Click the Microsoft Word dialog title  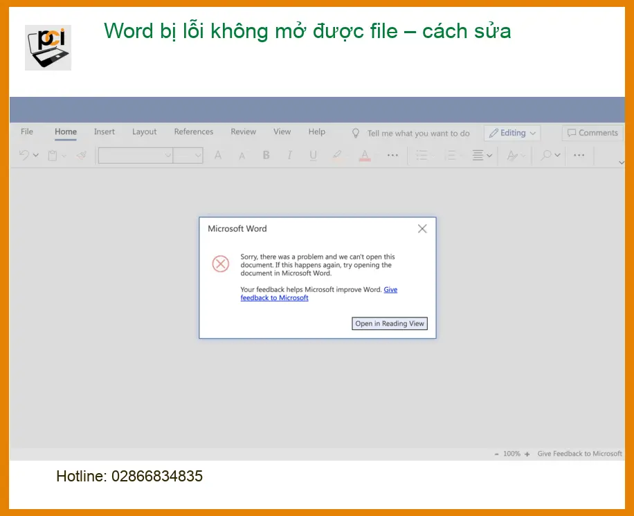point(237,229)
